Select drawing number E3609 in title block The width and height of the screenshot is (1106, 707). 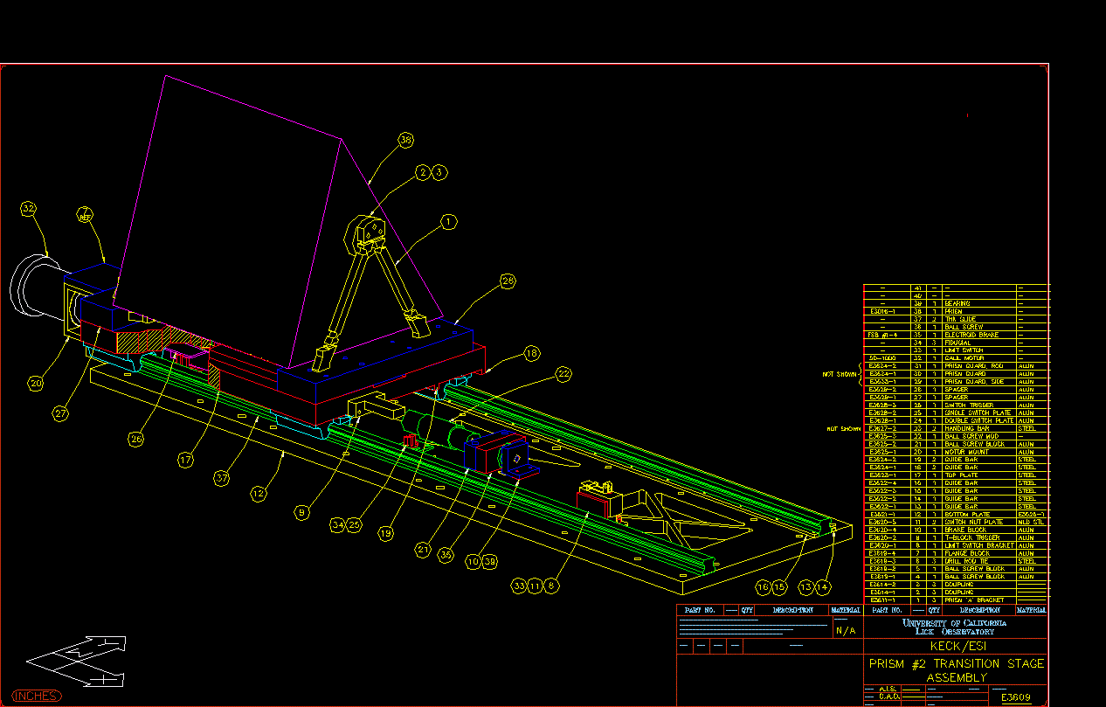pos(1016,697)
